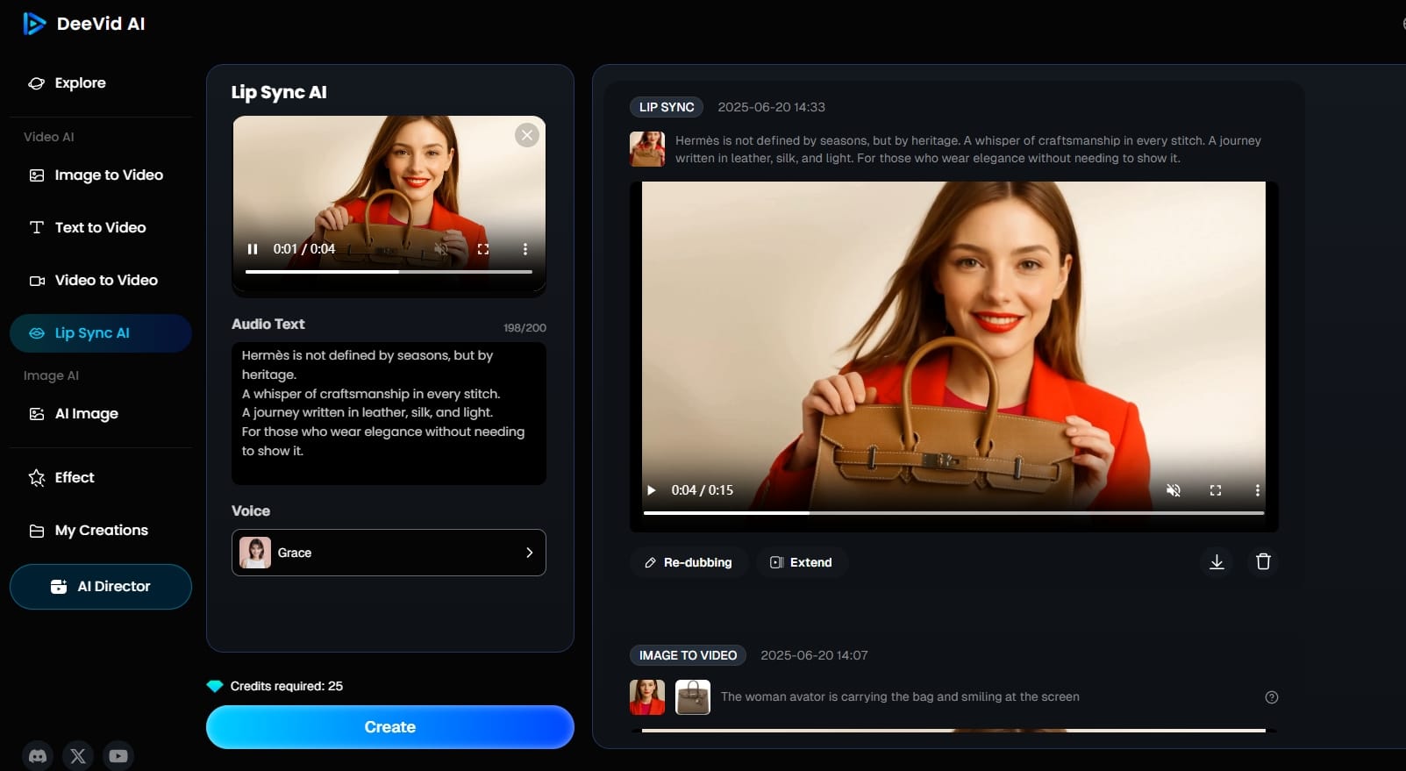Open more options on small preview
1406x771 pixels.
click(525, 249)
